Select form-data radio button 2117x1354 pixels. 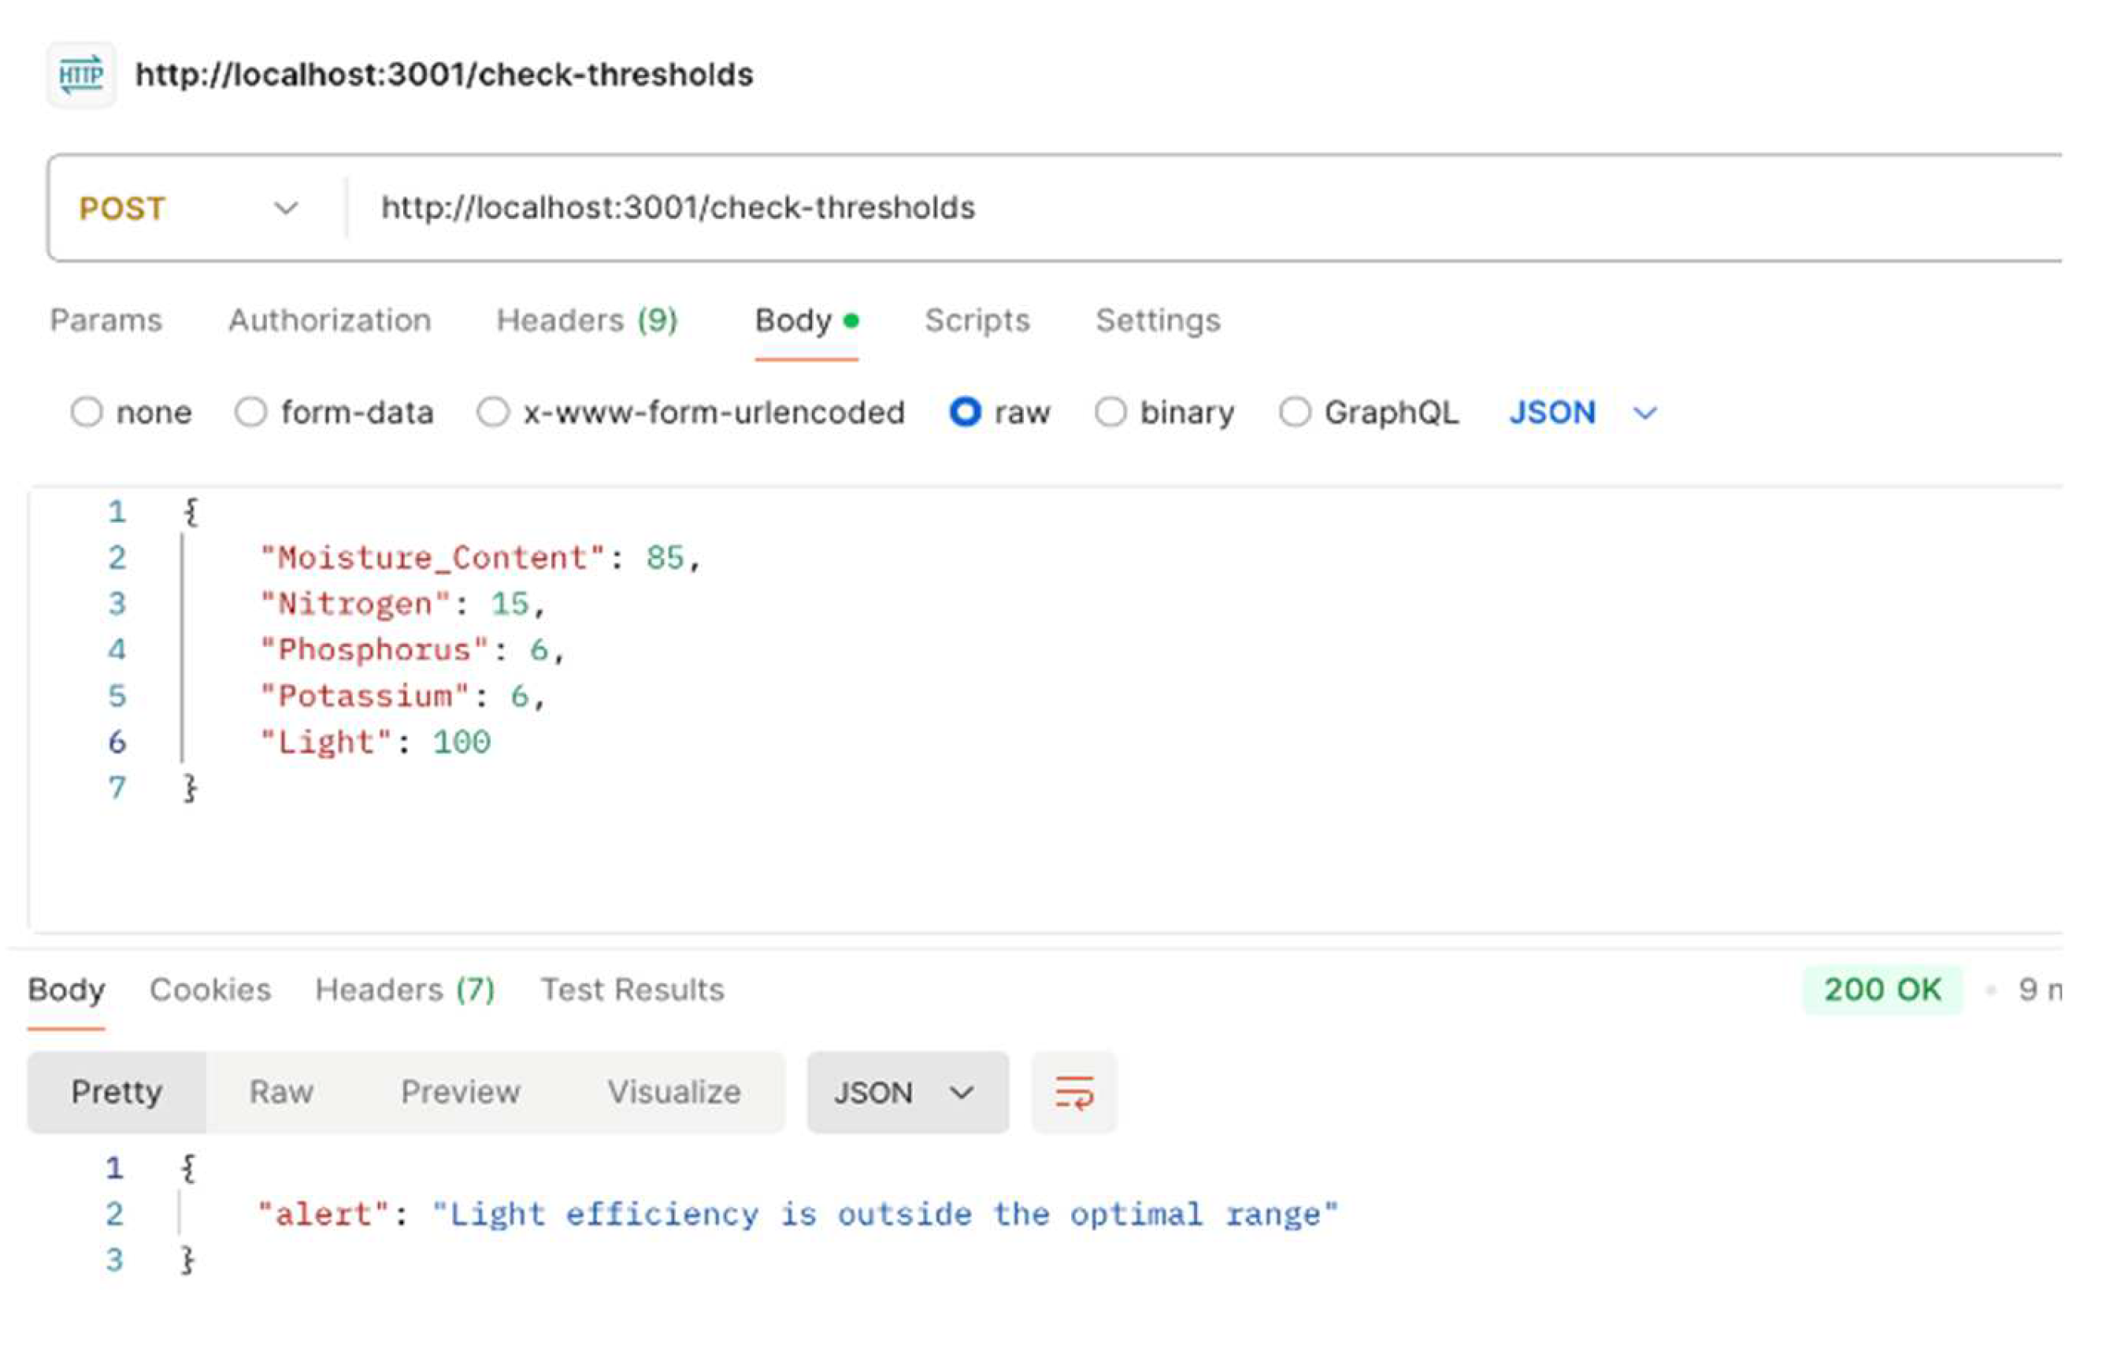click(250, 412)
